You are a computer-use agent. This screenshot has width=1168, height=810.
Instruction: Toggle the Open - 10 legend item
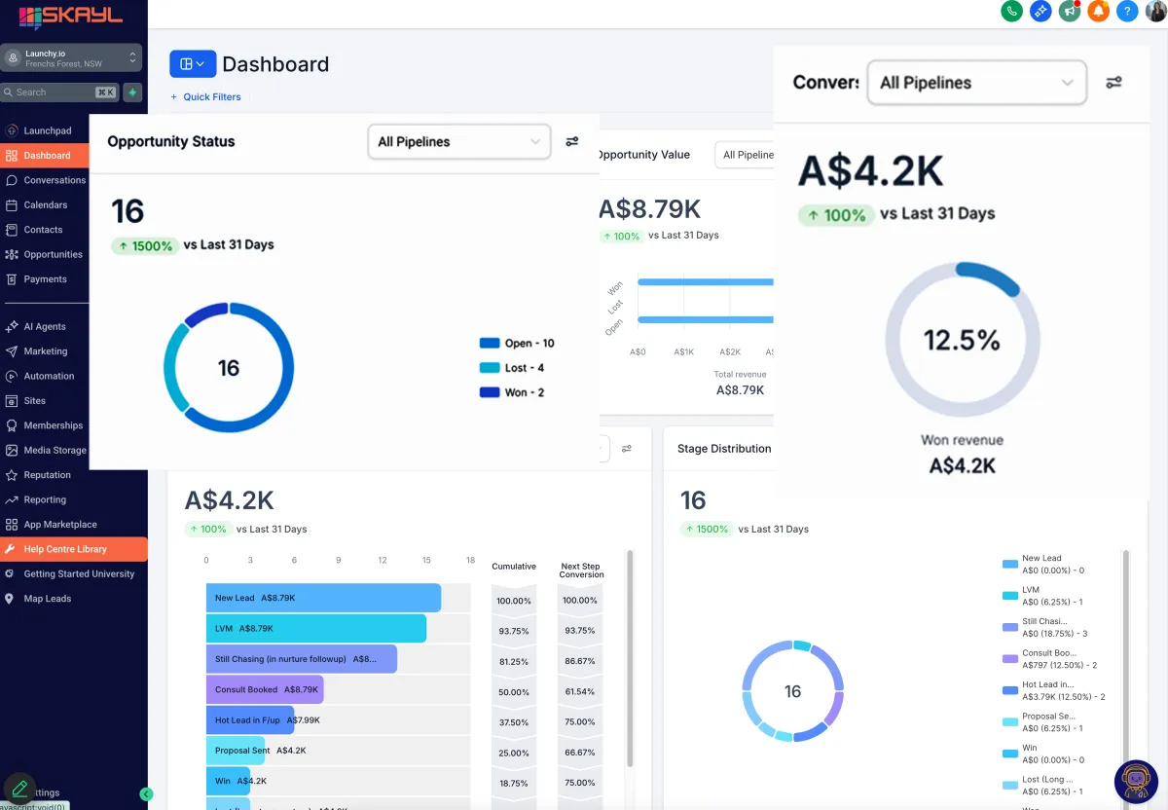pyautogui.click(x=517, y=344)
